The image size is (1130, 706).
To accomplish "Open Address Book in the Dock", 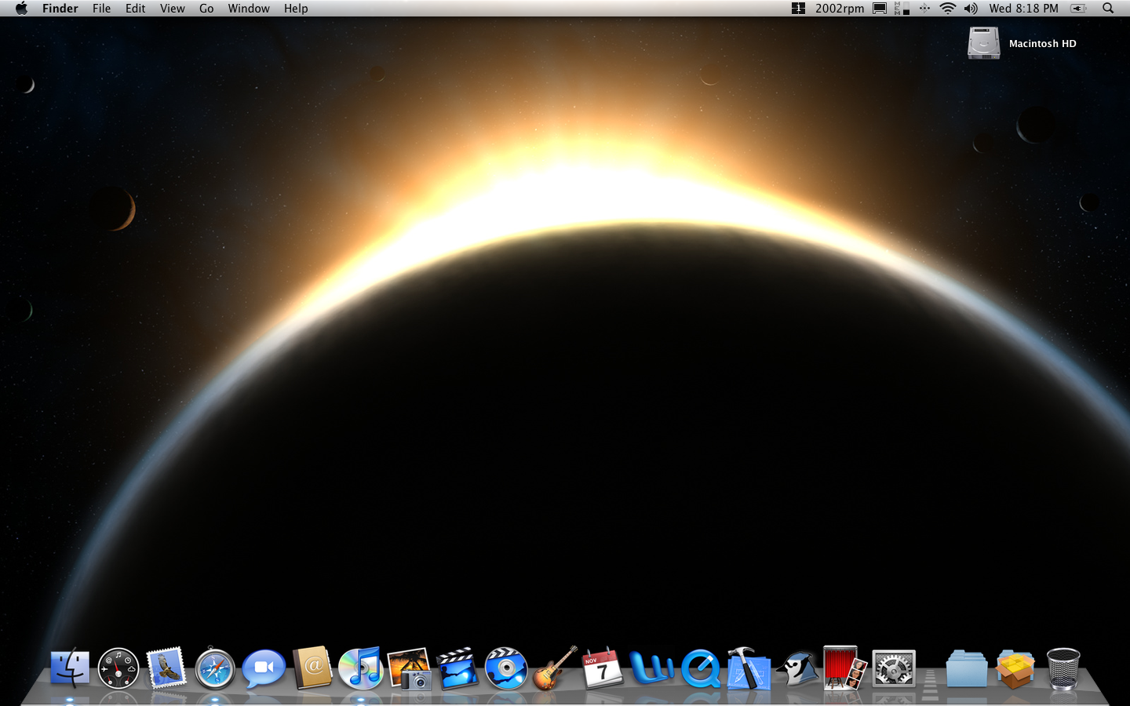I will point(312,668).
